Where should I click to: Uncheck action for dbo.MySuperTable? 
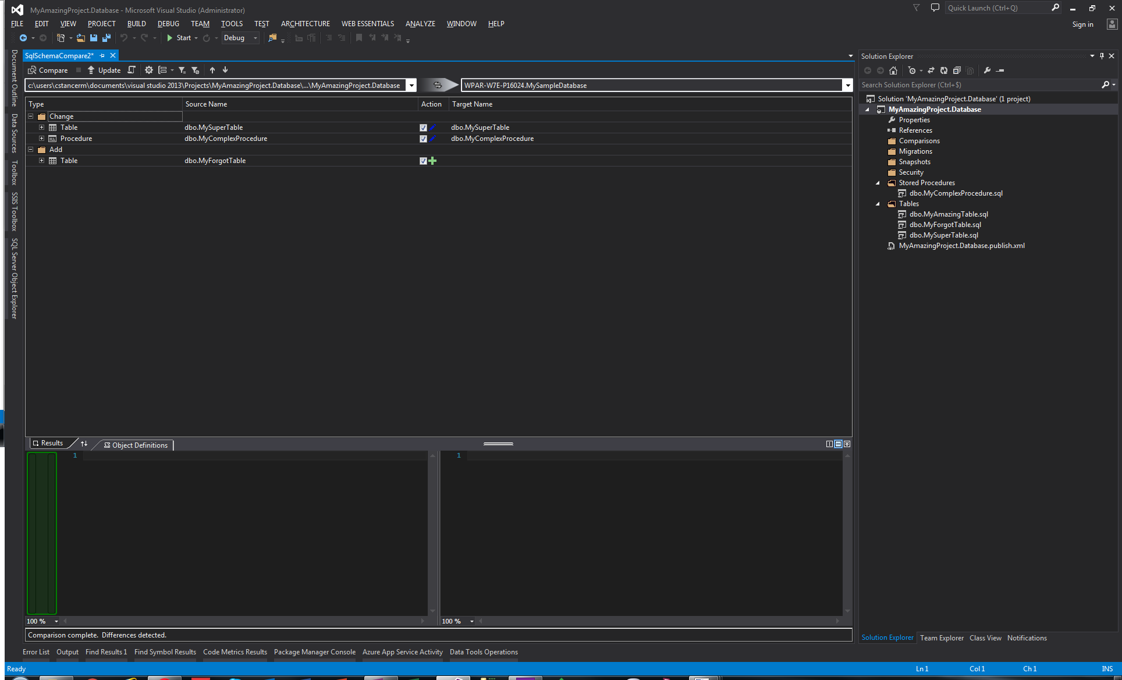423,127
